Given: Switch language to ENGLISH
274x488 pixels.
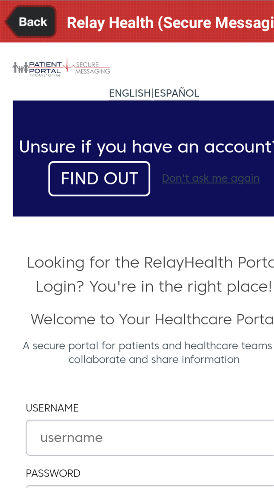Looking at the screenshot, I should coord(130,93).
